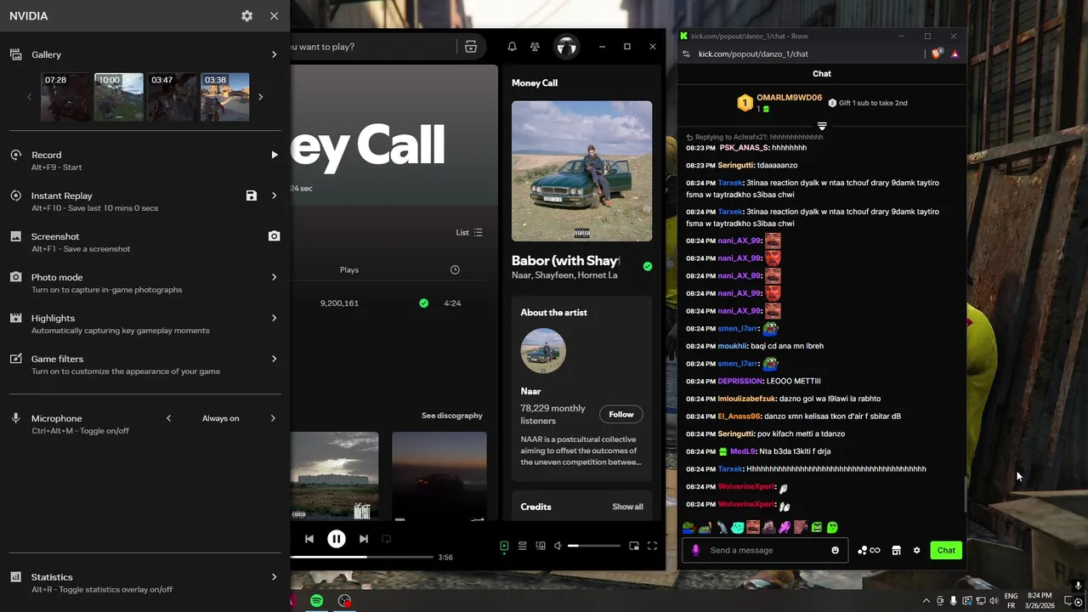1088x612 pixels.
Task: Gift 1 sub to take 2nd
Action: tap(867, 103)
